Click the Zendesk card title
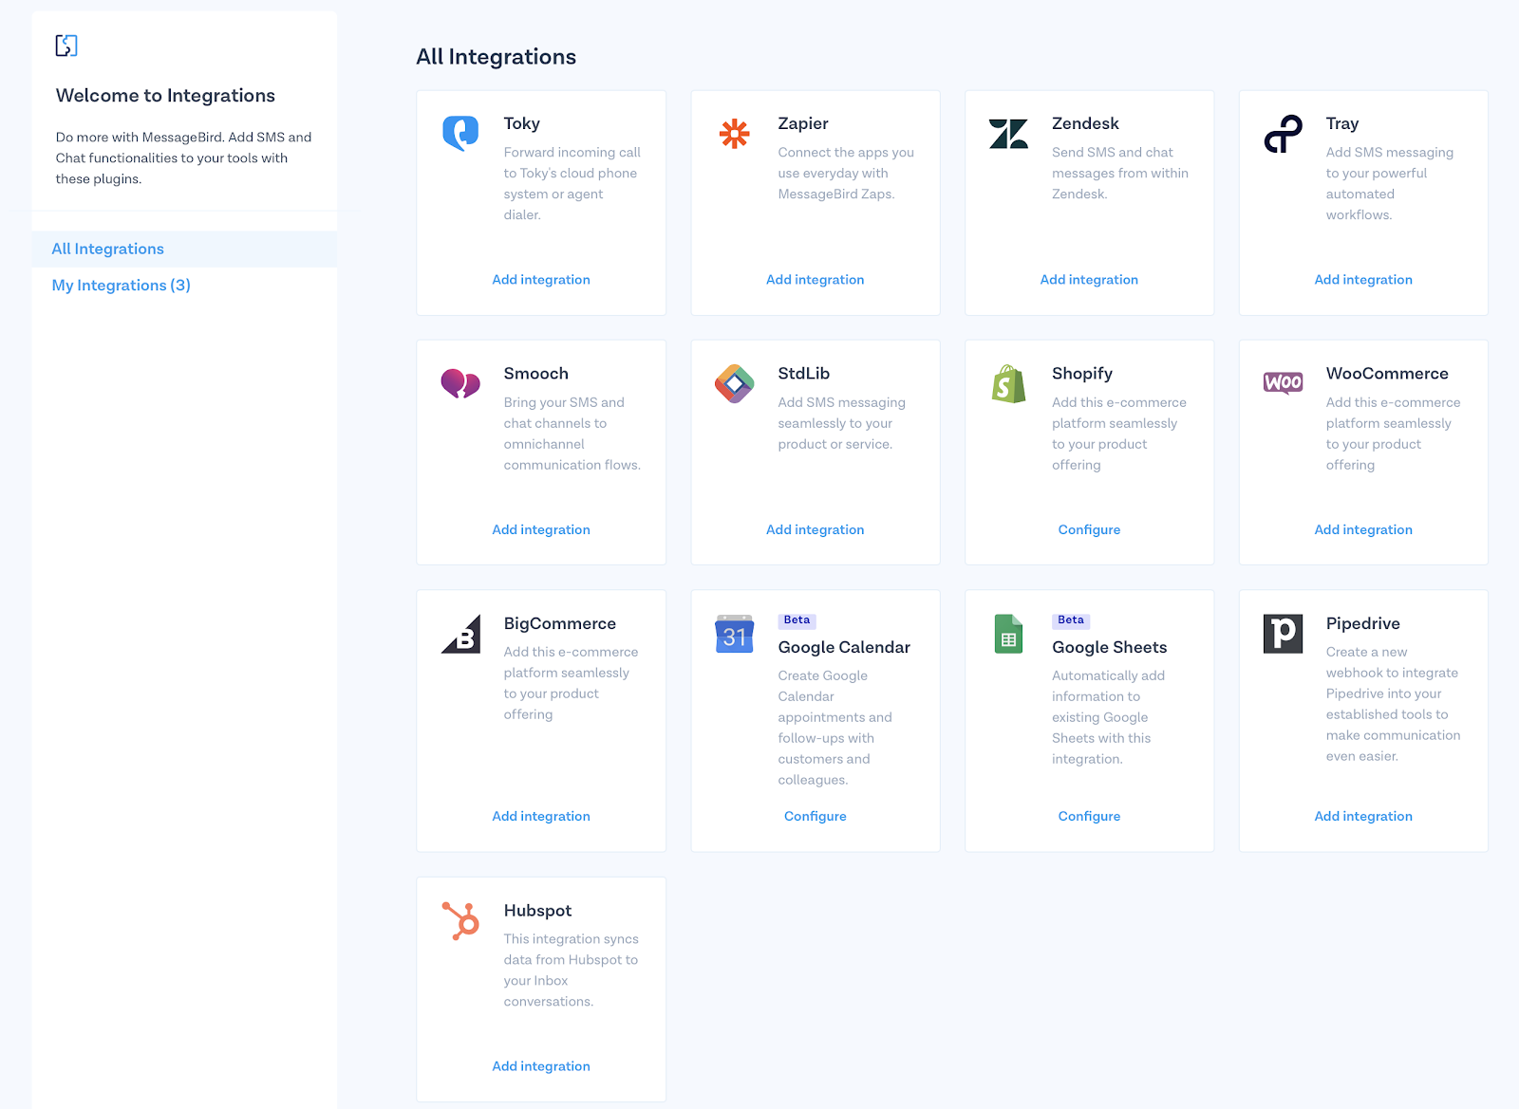 [x=1085, y=123]
